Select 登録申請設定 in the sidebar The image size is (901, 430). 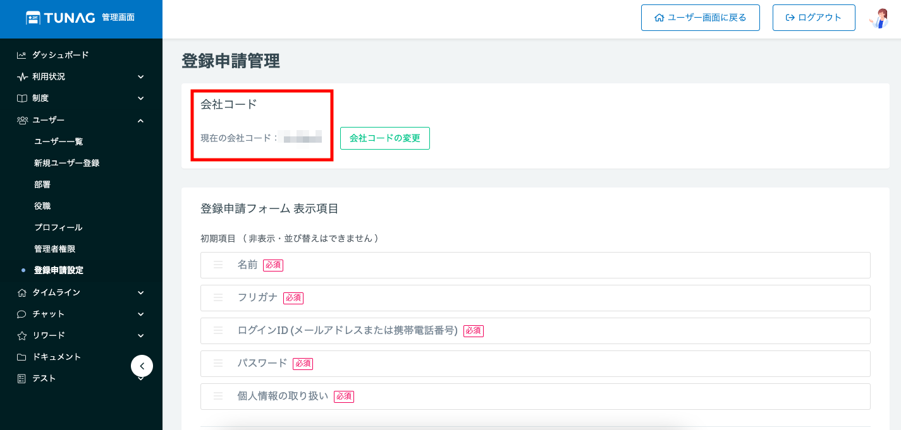coord(59,270)
